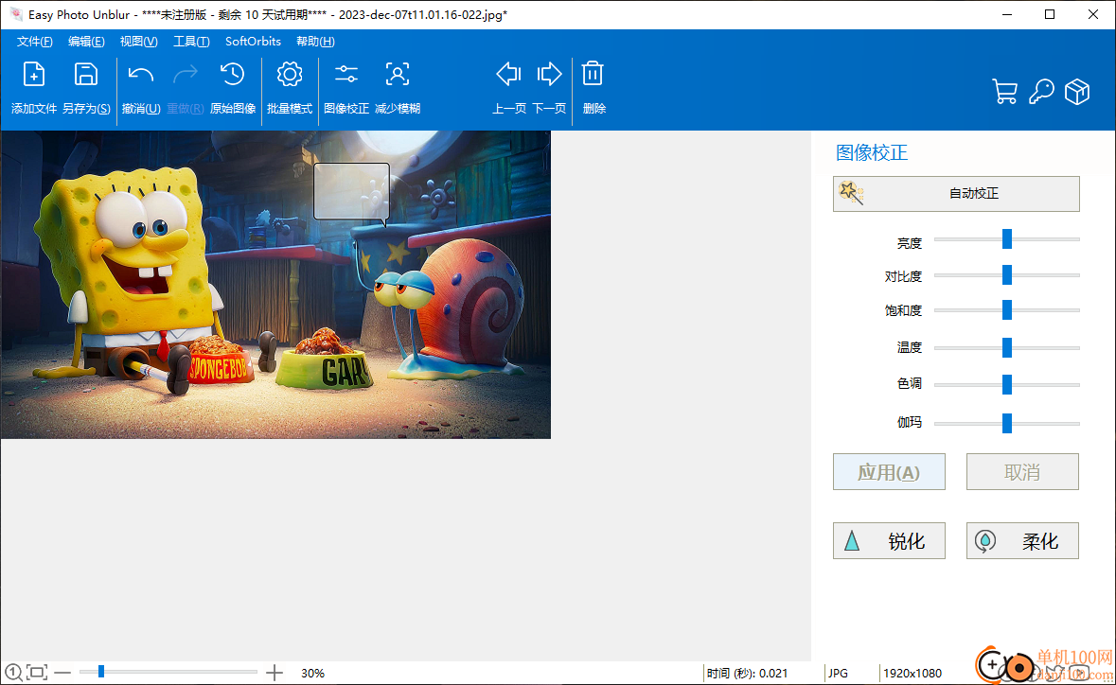
Task: Click the Save As (另存为) icon
Action: click(x=86, y=75)
